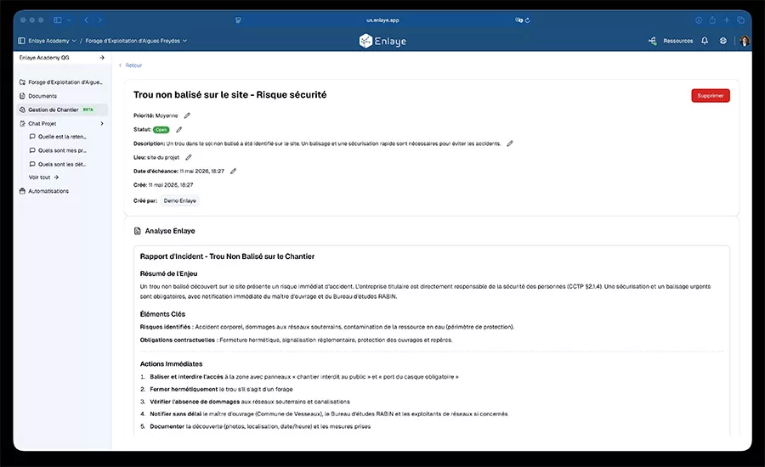Open the notifications bell icon
Viewport: 765px width, 467px height.
705,41
